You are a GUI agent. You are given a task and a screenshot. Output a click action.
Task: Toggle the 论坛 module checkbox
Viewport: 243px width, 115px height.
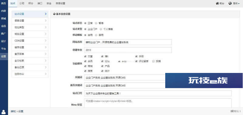(102, 61)
